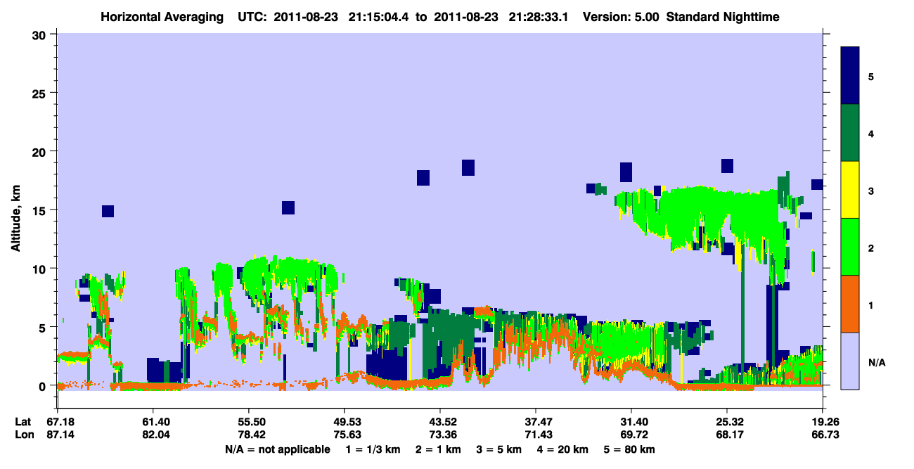Click the colorbar label 4
Image resolution: width=914 pixels, height=469 pixels.
(x=871, y=134)
